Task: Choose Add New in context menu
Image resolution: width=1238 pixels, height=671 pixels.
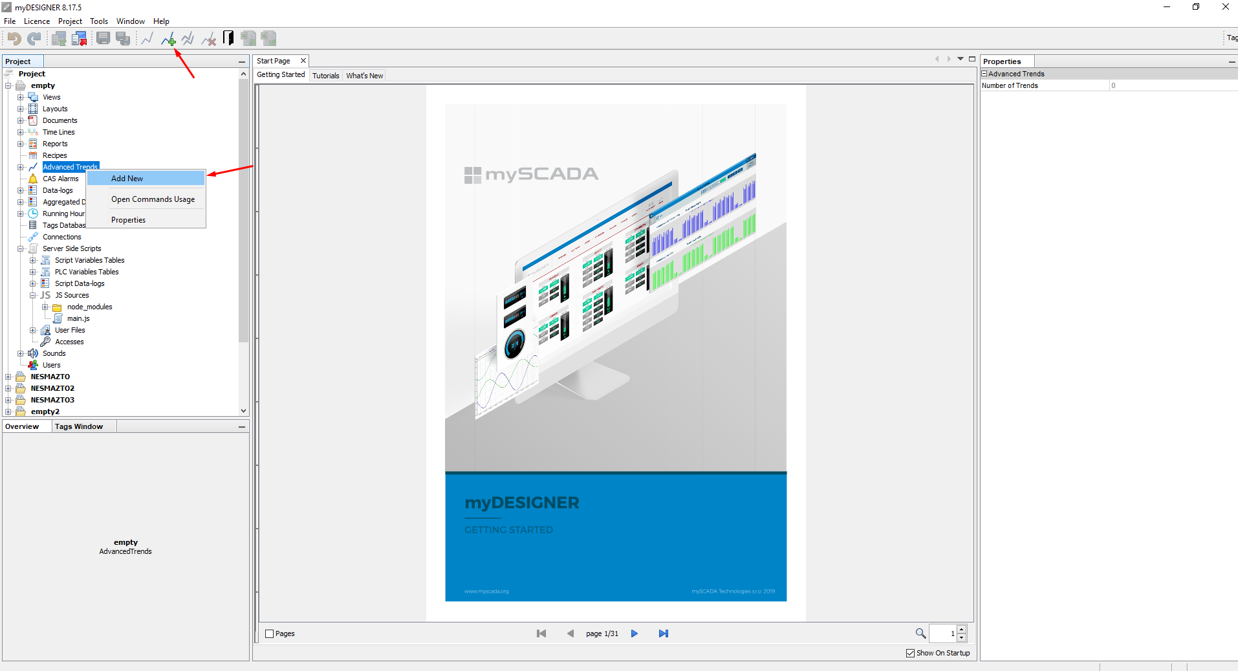Action: click(146, 178)
